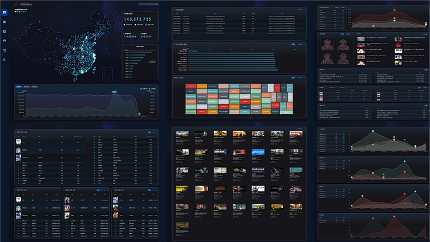Open the bar chart sidebar icon
The image size is (430, 242).
pos(4,59)
